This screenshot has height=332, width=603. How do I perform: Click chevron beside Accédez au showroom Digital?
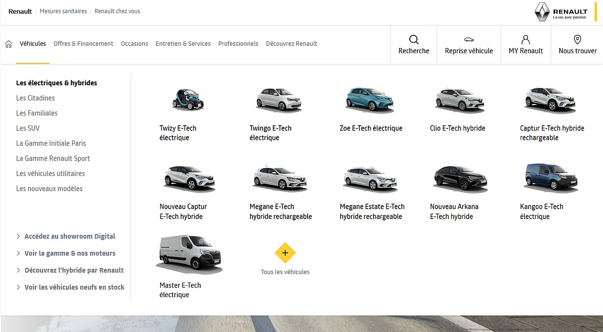(x=18, y=236)
